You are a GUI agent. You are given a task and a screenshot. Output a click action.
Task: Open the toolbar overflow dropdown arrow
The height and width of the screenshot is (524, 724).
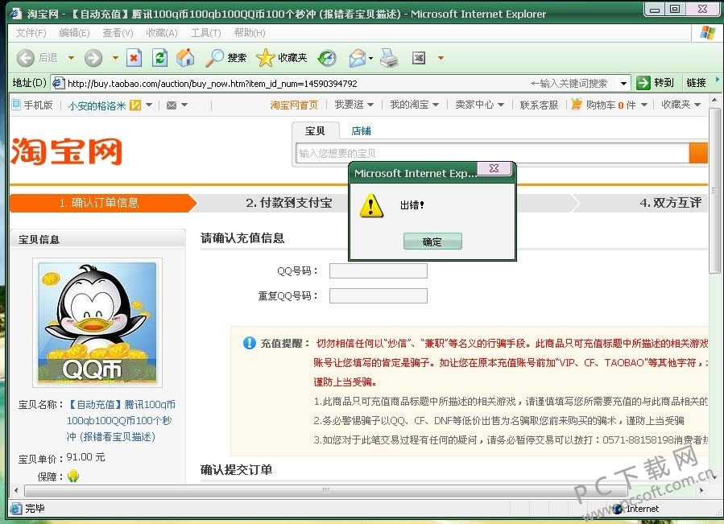441,58
